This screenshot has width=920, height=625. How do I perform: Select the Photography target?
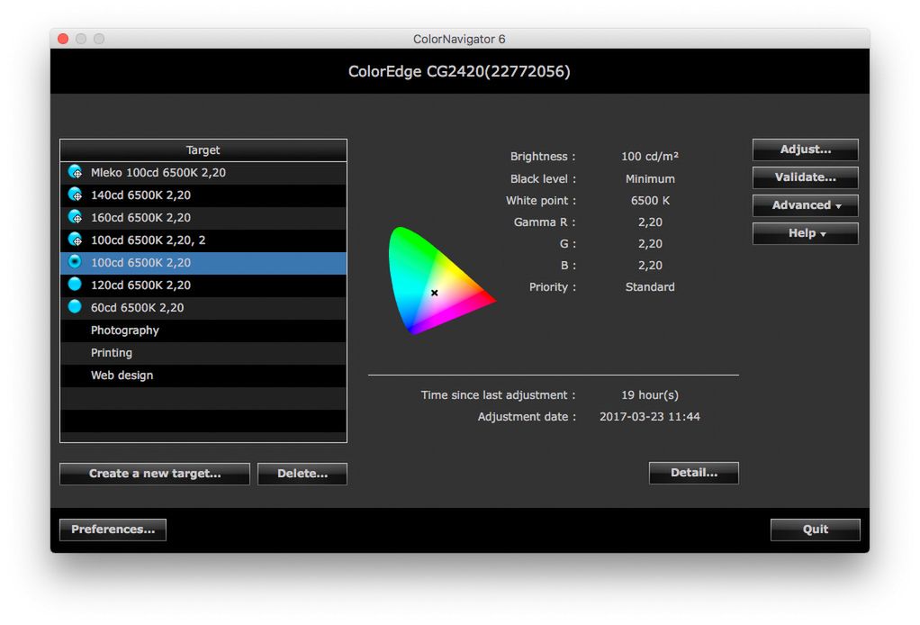203,331
